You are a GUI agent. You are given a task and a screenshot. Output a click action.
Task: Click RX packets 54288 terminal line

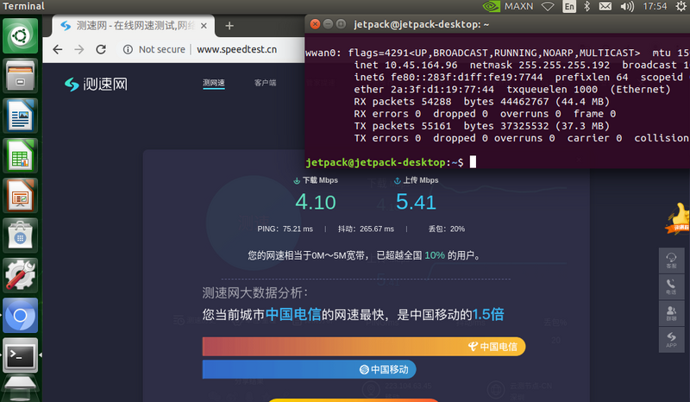(x=482, y=102)
